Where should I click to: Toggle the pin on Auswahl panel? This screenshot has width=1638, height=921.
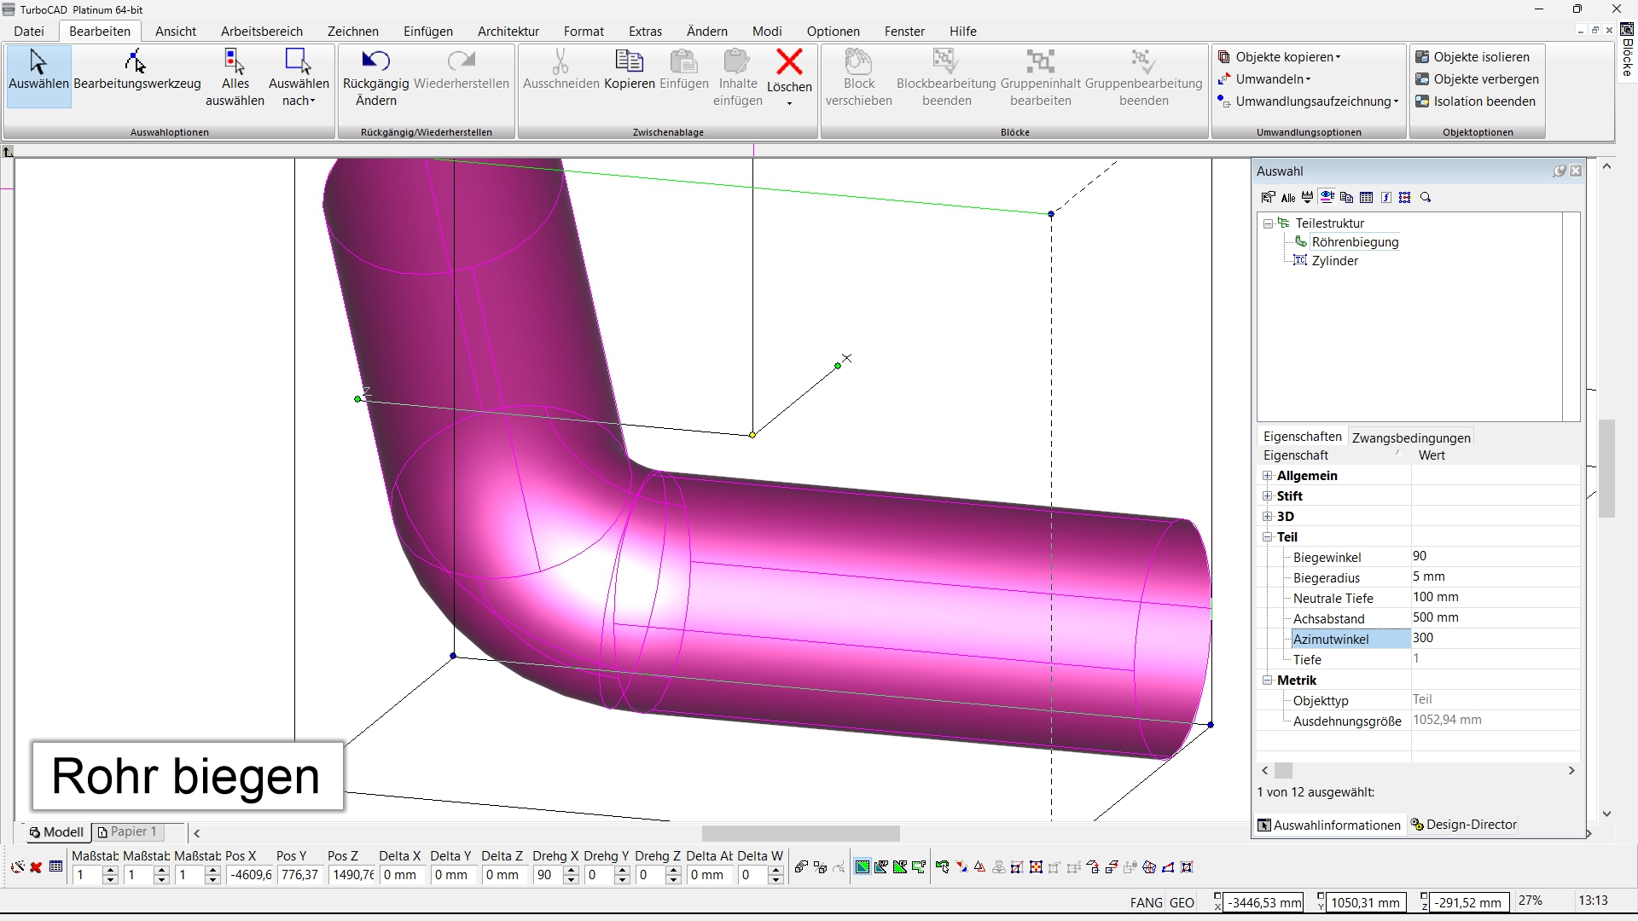coord(1559,171)
